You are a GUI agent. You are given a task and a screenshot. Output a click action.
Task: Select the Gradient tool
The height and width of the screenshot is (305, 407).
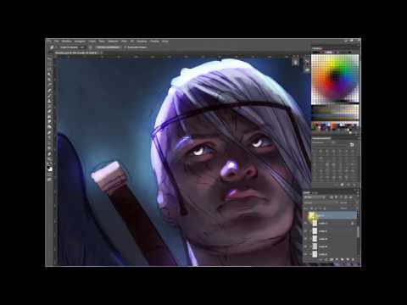[x=50, y=118]
